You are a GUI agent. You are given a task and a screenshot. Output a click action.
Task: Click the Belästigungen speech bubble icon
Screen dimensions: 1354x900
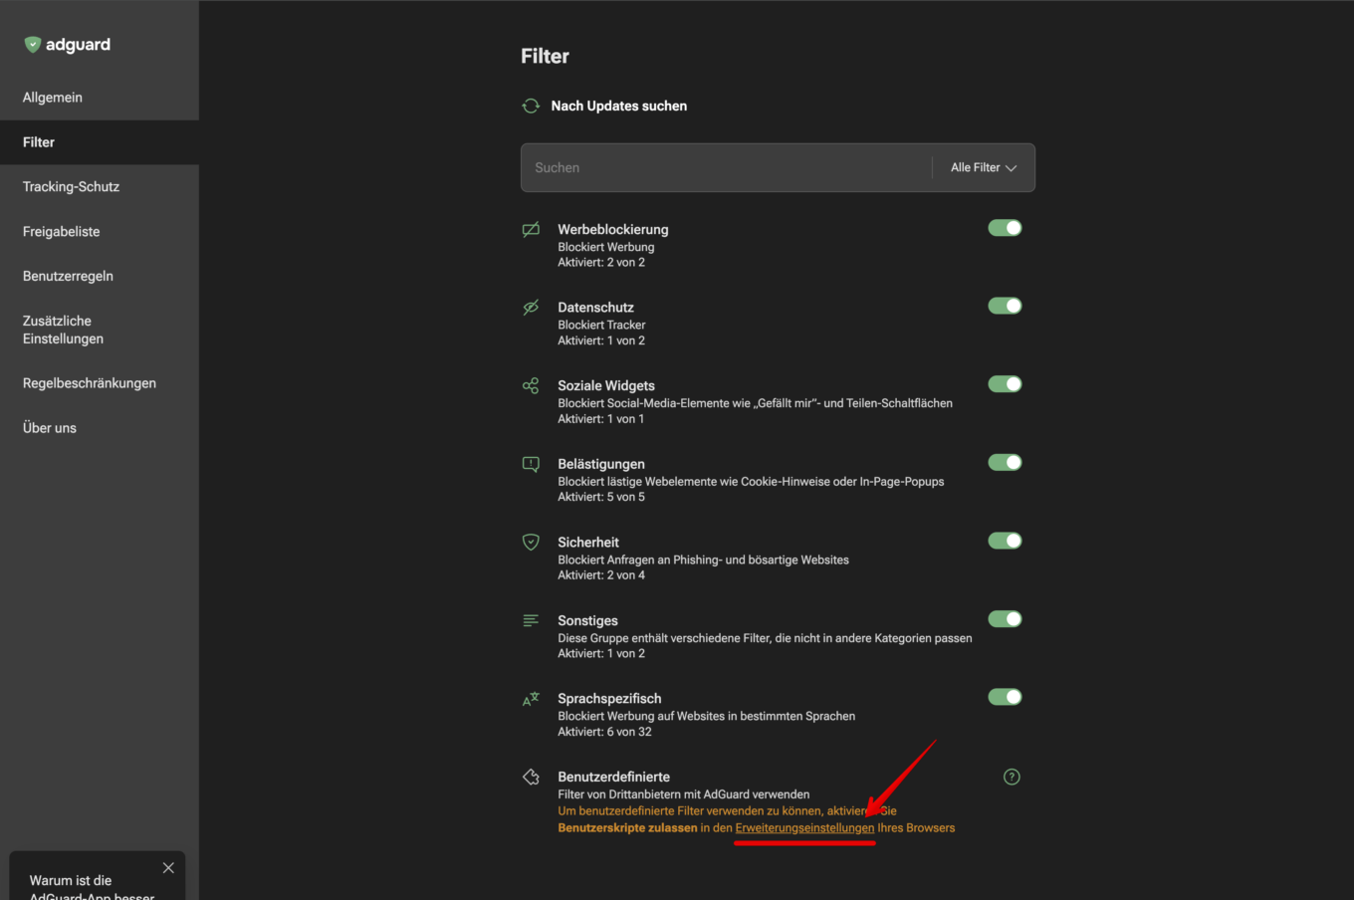[531, 464]
